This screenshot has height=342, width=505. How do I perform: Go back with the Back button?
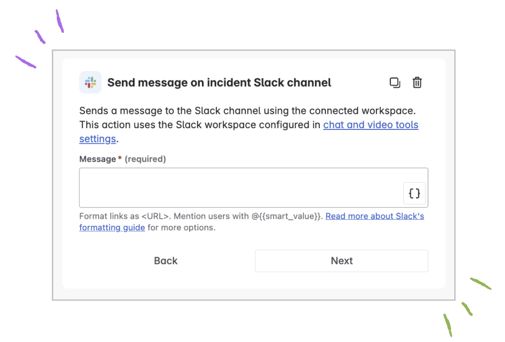(x=166, y=261)
